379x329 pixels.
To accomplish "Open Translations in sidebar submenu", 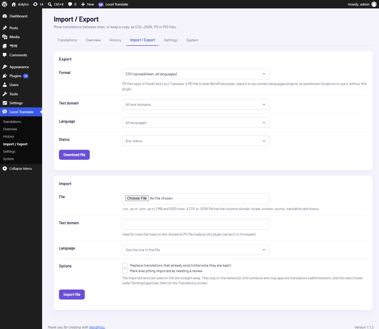I will point(12,122).
